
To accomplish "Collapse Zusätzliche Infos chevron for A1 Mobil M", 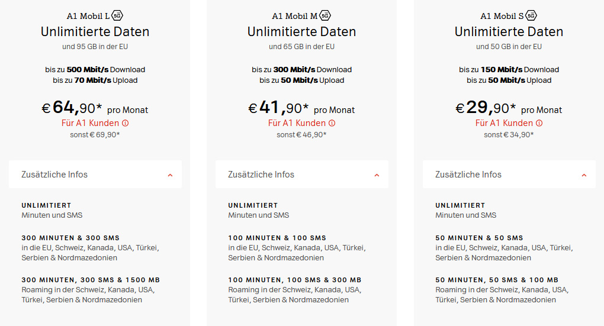I will (x=377, y=175).
